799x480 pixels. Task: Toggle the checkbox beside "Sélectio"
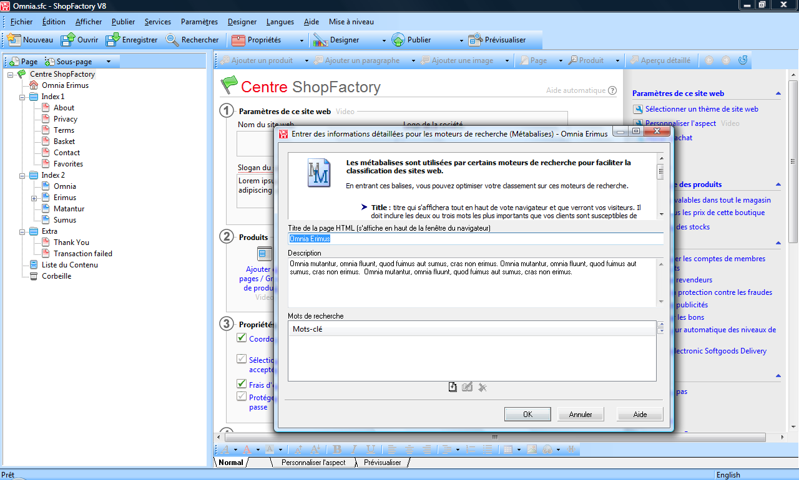[241, 359]
